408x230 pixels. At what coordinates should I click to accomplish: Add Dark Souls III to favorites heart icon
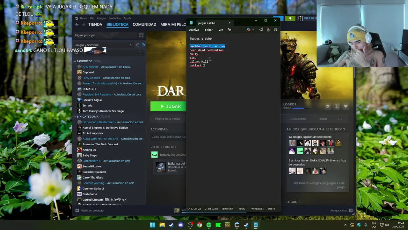[x=346, y=106]
